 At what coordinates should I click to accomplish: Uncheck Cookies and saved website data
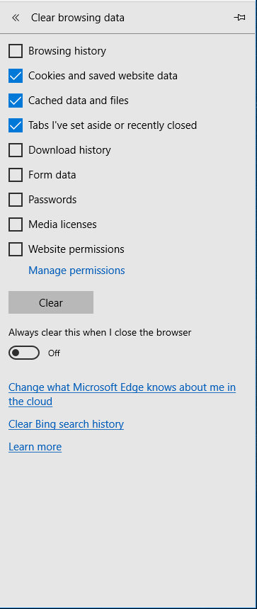tap(16, 76)
